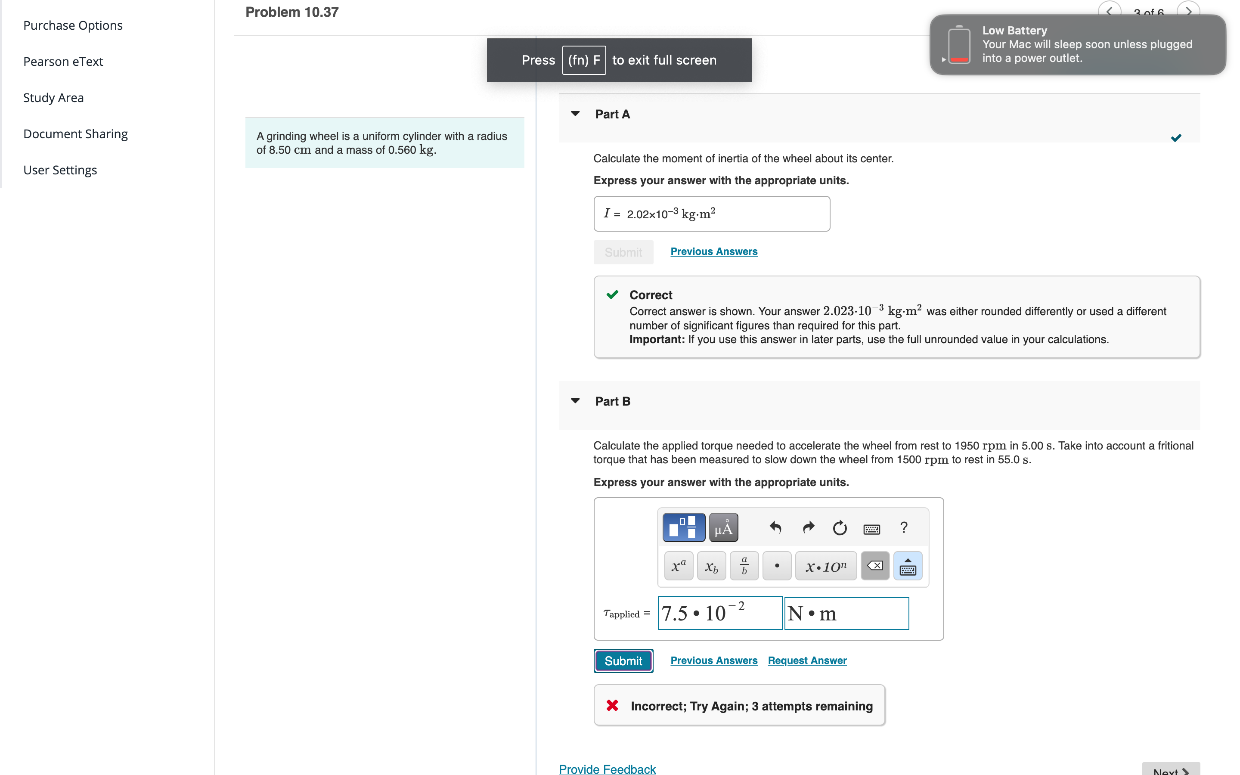Open Document Sharing from the sidebar
This screenshot has height=775, width=1240.
75,133
